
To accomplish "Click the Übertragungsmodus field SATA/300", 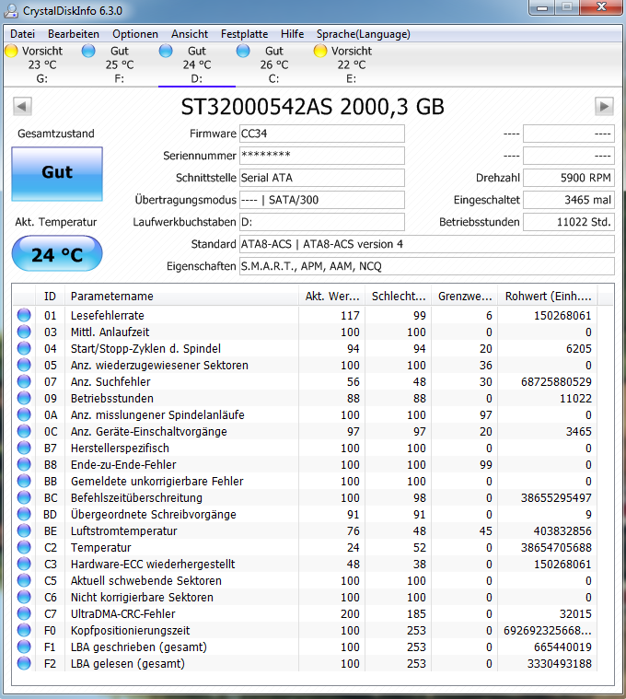I will pos(322,200).
